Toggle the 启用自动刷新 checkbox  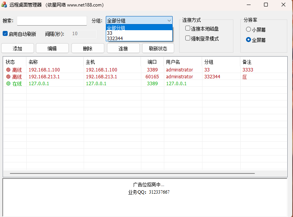pyautogui.click(x=5, y=34)
